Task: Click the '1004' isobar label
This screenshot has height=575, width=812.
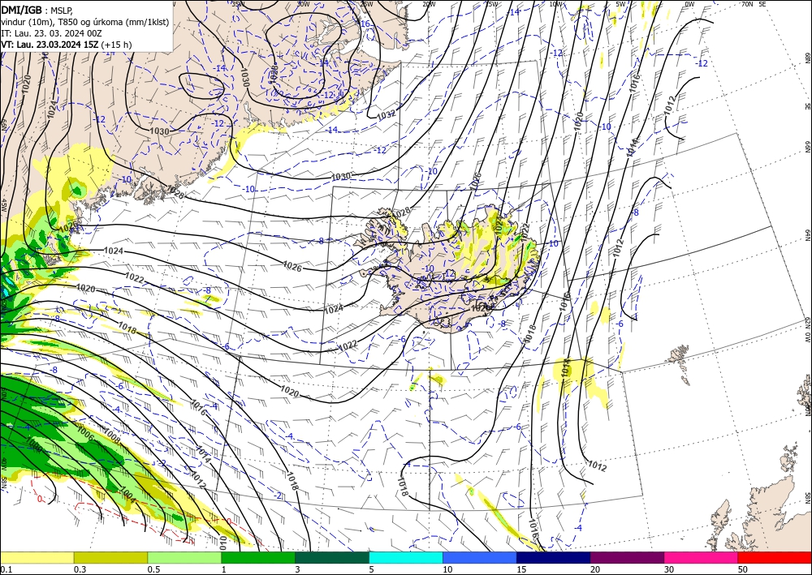Action: [x=127, y=495]
